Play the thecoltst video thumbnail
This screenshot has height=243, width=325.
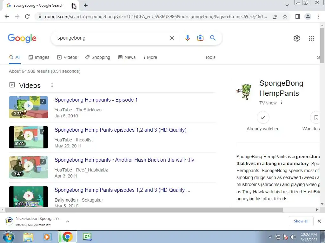(29, 137)
